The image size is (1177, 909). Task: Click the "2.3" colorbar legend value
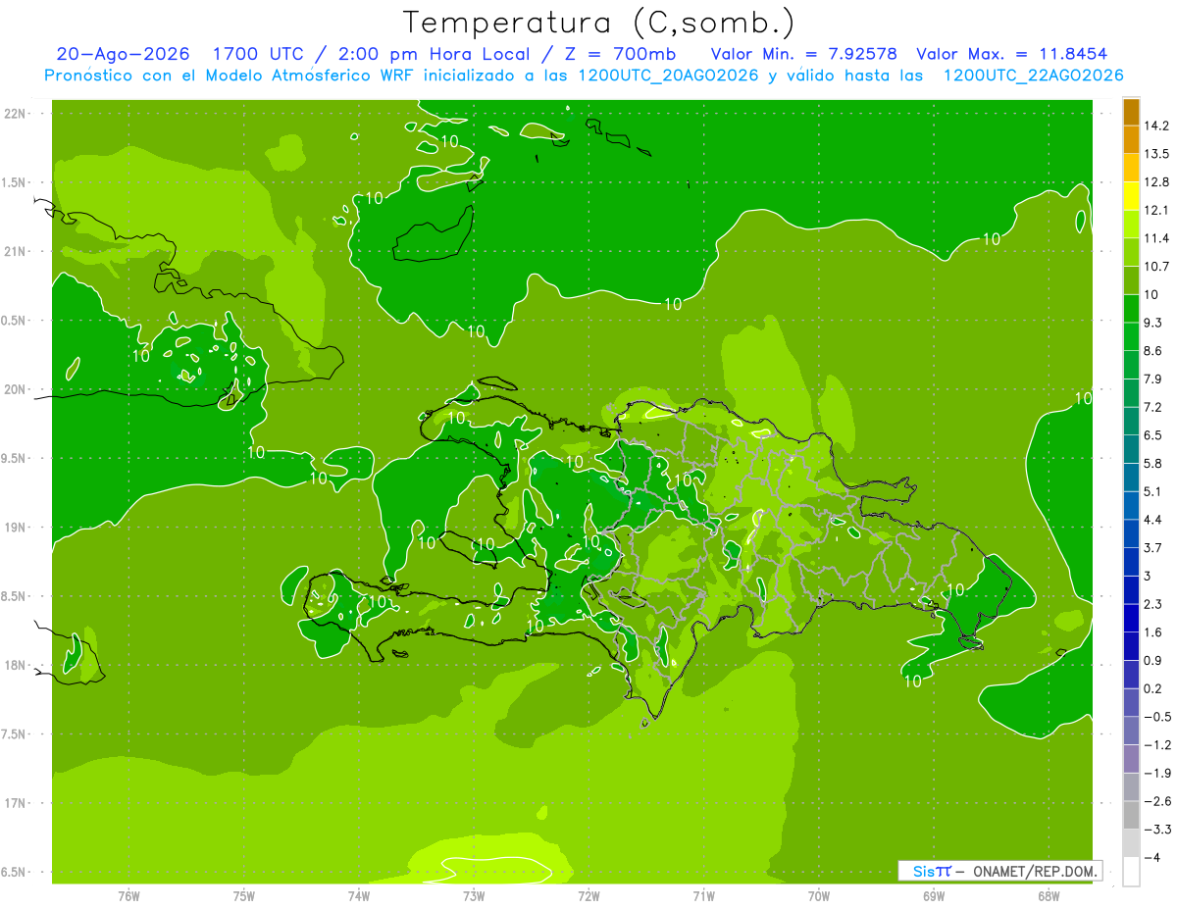1153,604
